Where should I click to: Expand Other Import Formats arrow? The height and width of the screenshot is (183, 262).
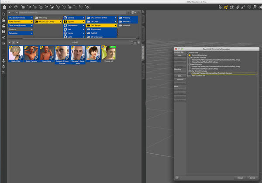32,25
